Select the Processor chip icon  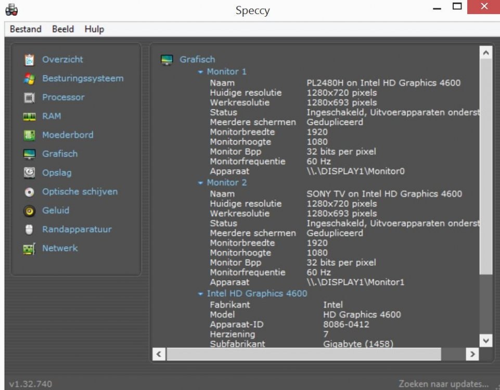pyautogui.click(x=30, y=97)
